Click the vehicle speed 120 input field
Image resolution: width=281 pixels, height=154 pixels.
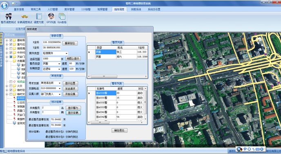click(x=72, y=69)
